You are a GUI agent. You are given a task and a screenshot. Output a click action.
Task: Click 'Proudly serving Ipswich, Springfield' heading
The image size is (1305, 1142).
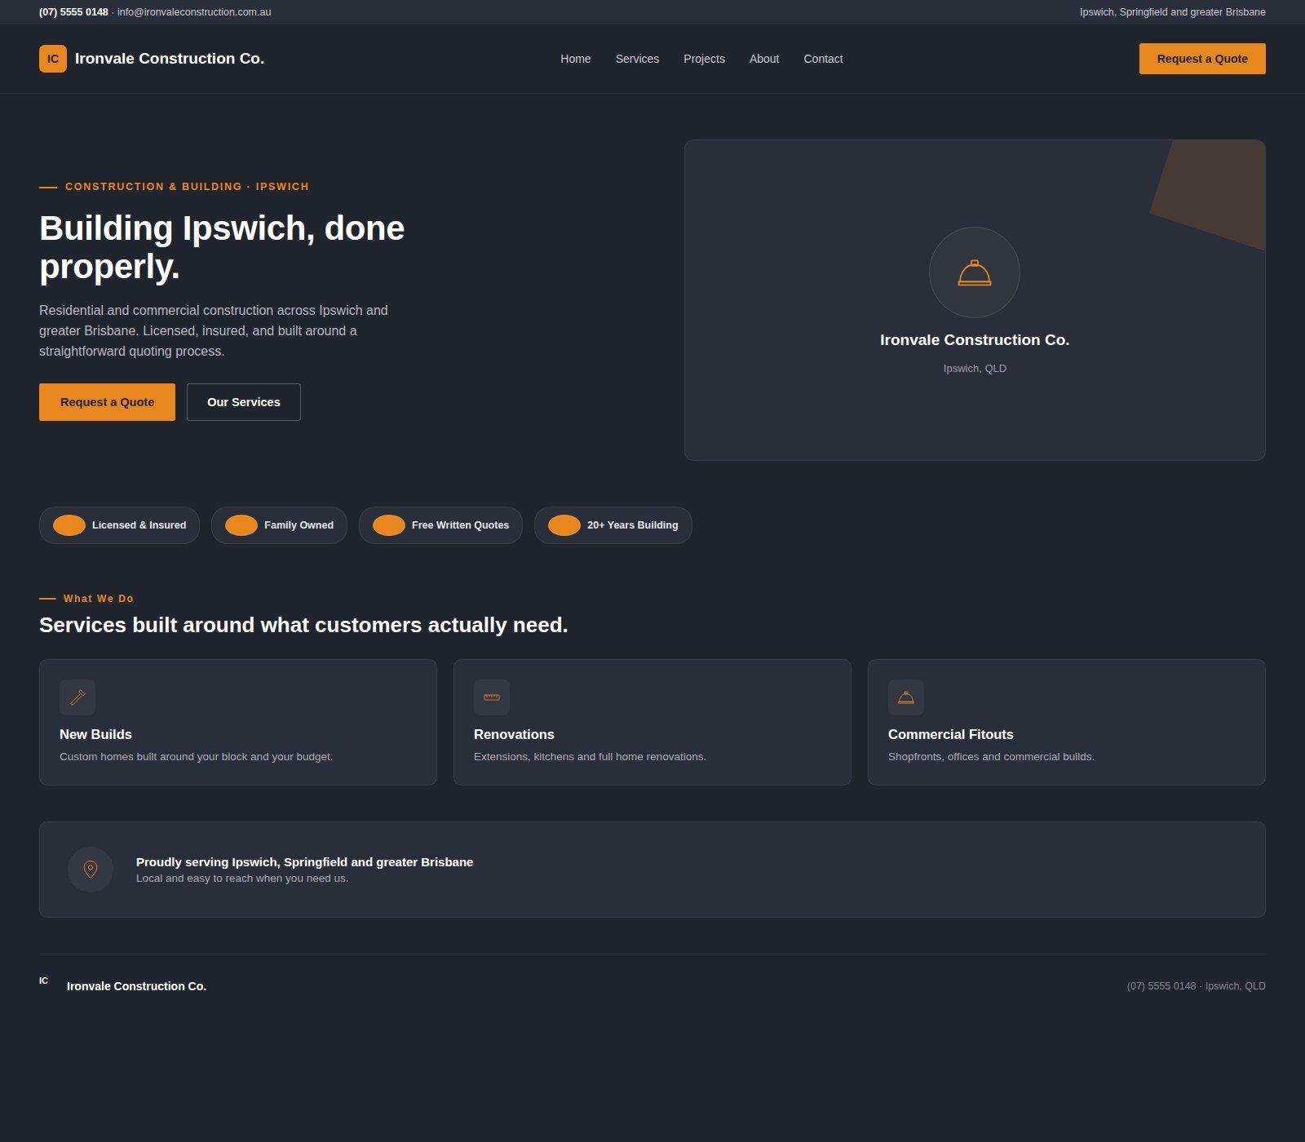(304, 862)
